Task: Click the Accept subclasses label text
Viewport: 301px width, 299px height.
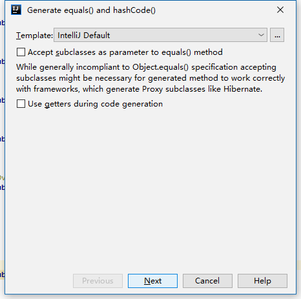Action: [x=125, y=52]
